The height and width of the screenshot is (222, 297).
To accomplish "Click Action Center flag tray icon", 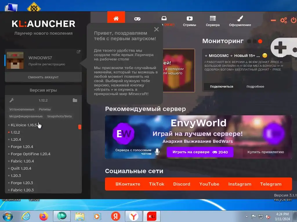I will coord(253,217).
